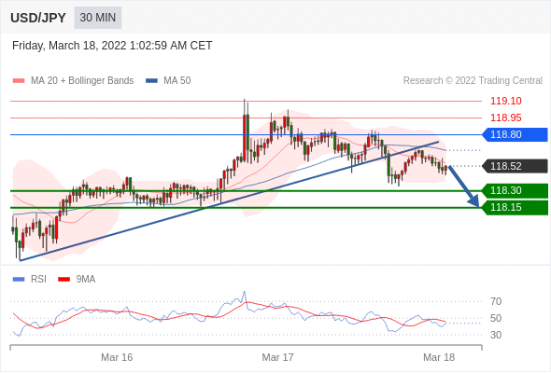551x373 pixels.
Task: Click the red 119.10 resistance label
Action: click(x=506, y=101)
